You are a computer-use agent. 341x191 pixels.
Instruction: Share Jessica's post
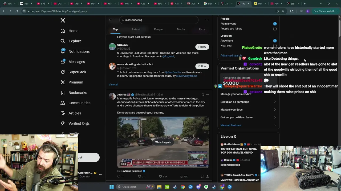(208, 176)
